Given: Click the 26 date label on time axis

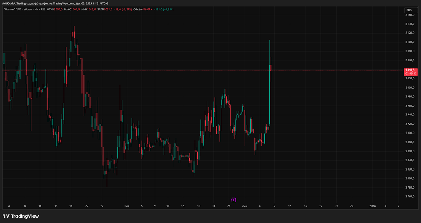Looking at the screenshot, I should click(352, 206).
